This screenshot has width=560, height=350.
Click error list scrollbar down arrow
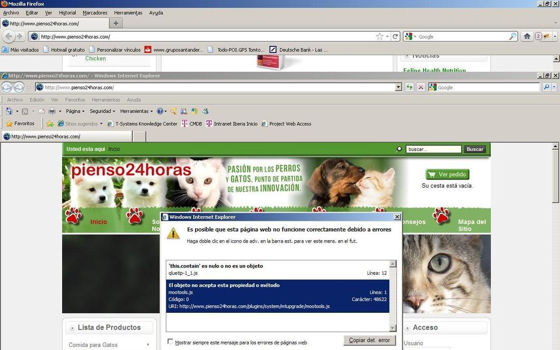click(x=393, y=328)
